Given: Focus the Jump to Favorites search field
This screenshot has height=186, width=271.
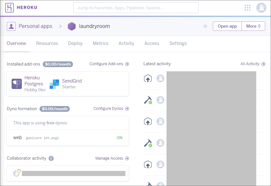Looking at the screenshot, I should click(x=136, y=8).
